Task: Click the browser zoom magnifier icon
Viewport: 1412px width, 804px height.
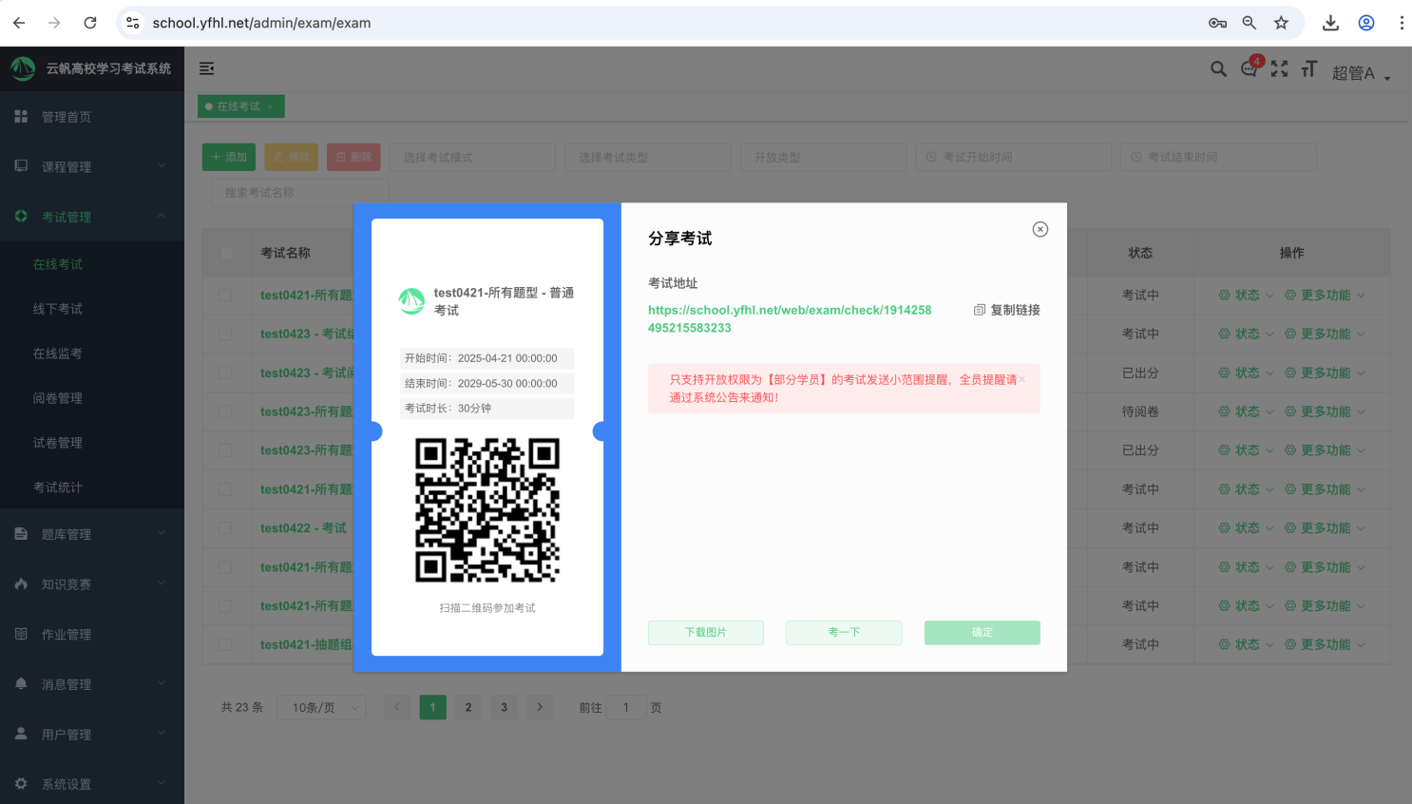Action: click(x=1250, y=23)
